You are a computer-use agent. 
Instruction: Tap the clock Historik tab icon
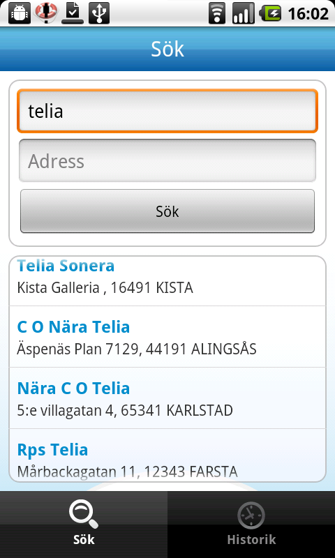click(x=251, y=515)
